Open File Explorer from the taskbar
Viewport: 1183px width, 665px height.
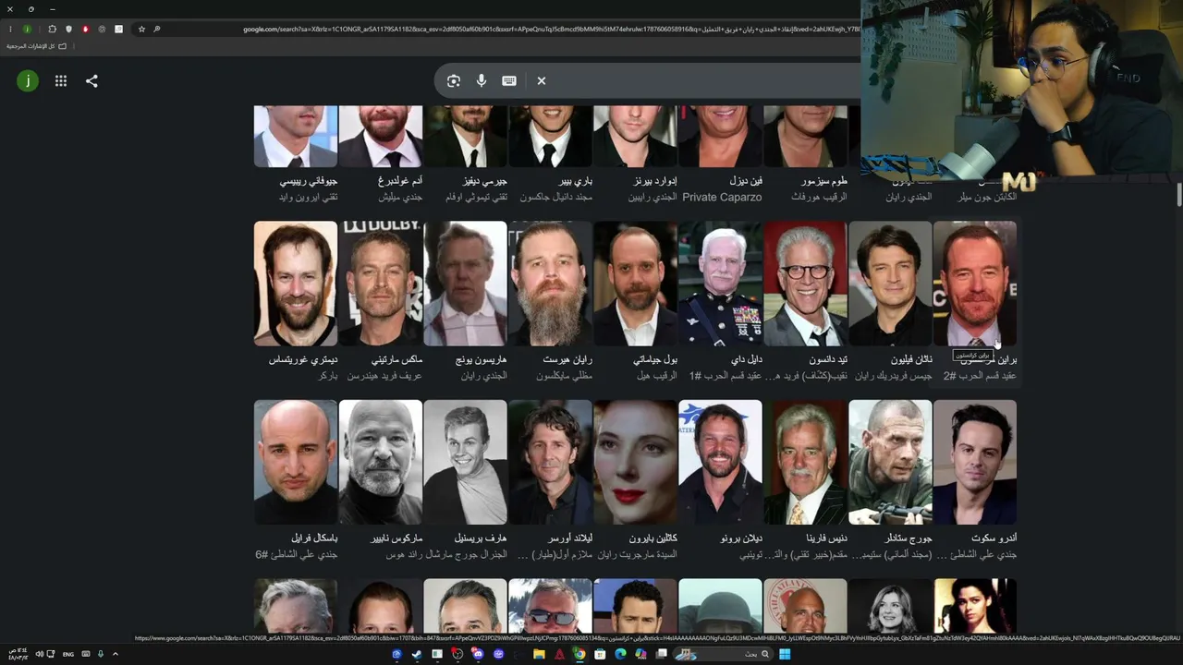click(539, 654)
